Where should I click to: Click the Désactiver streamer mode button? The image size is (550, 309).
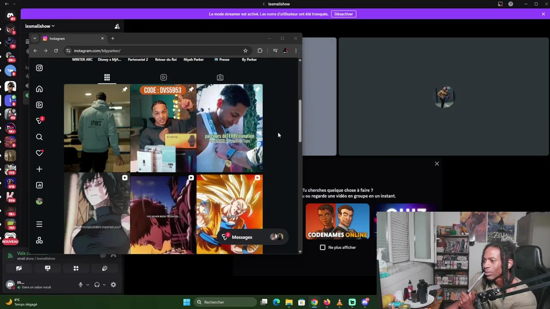coord(344,14)
